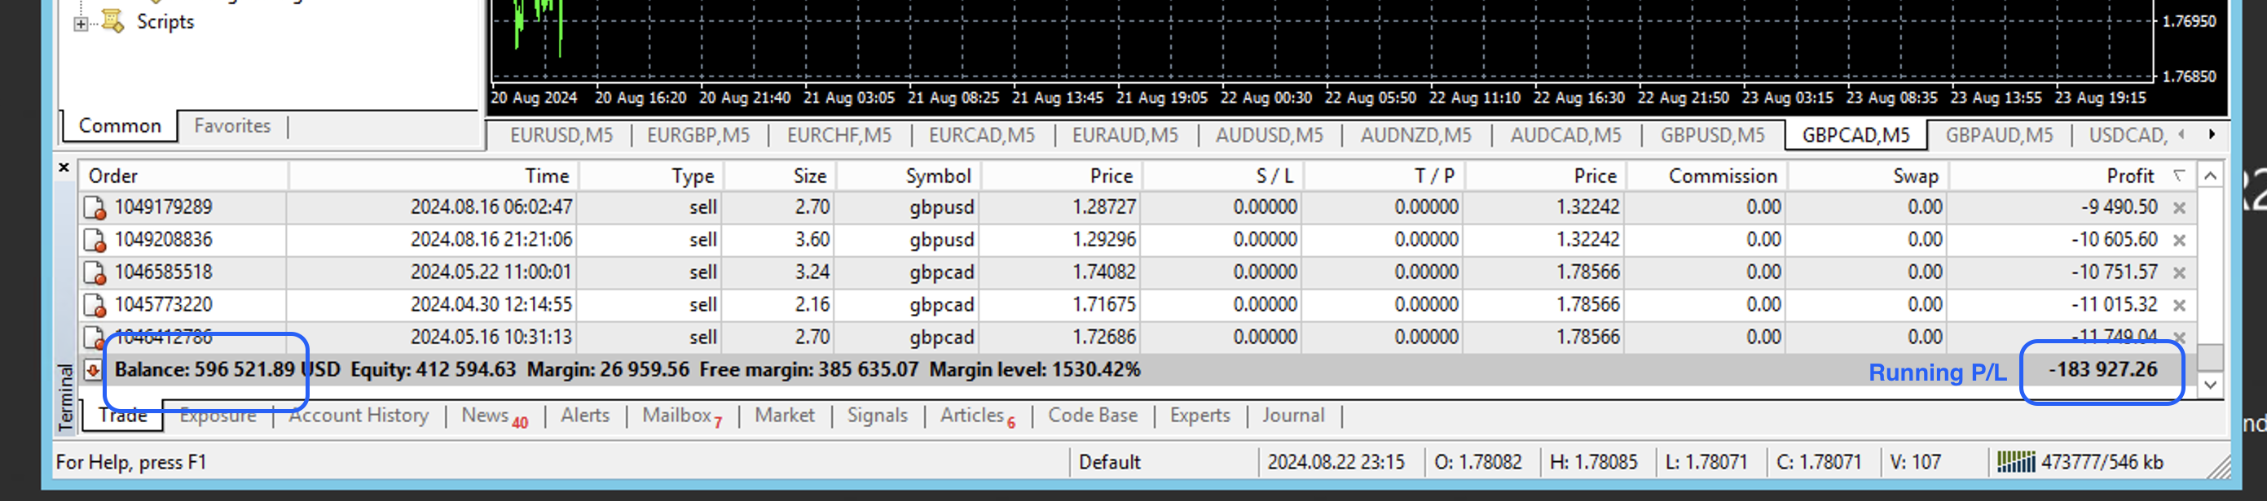Open the EURCAD,M5 chart tab
The height and width of the screenshot is (501, 2267).
(981, 135)
